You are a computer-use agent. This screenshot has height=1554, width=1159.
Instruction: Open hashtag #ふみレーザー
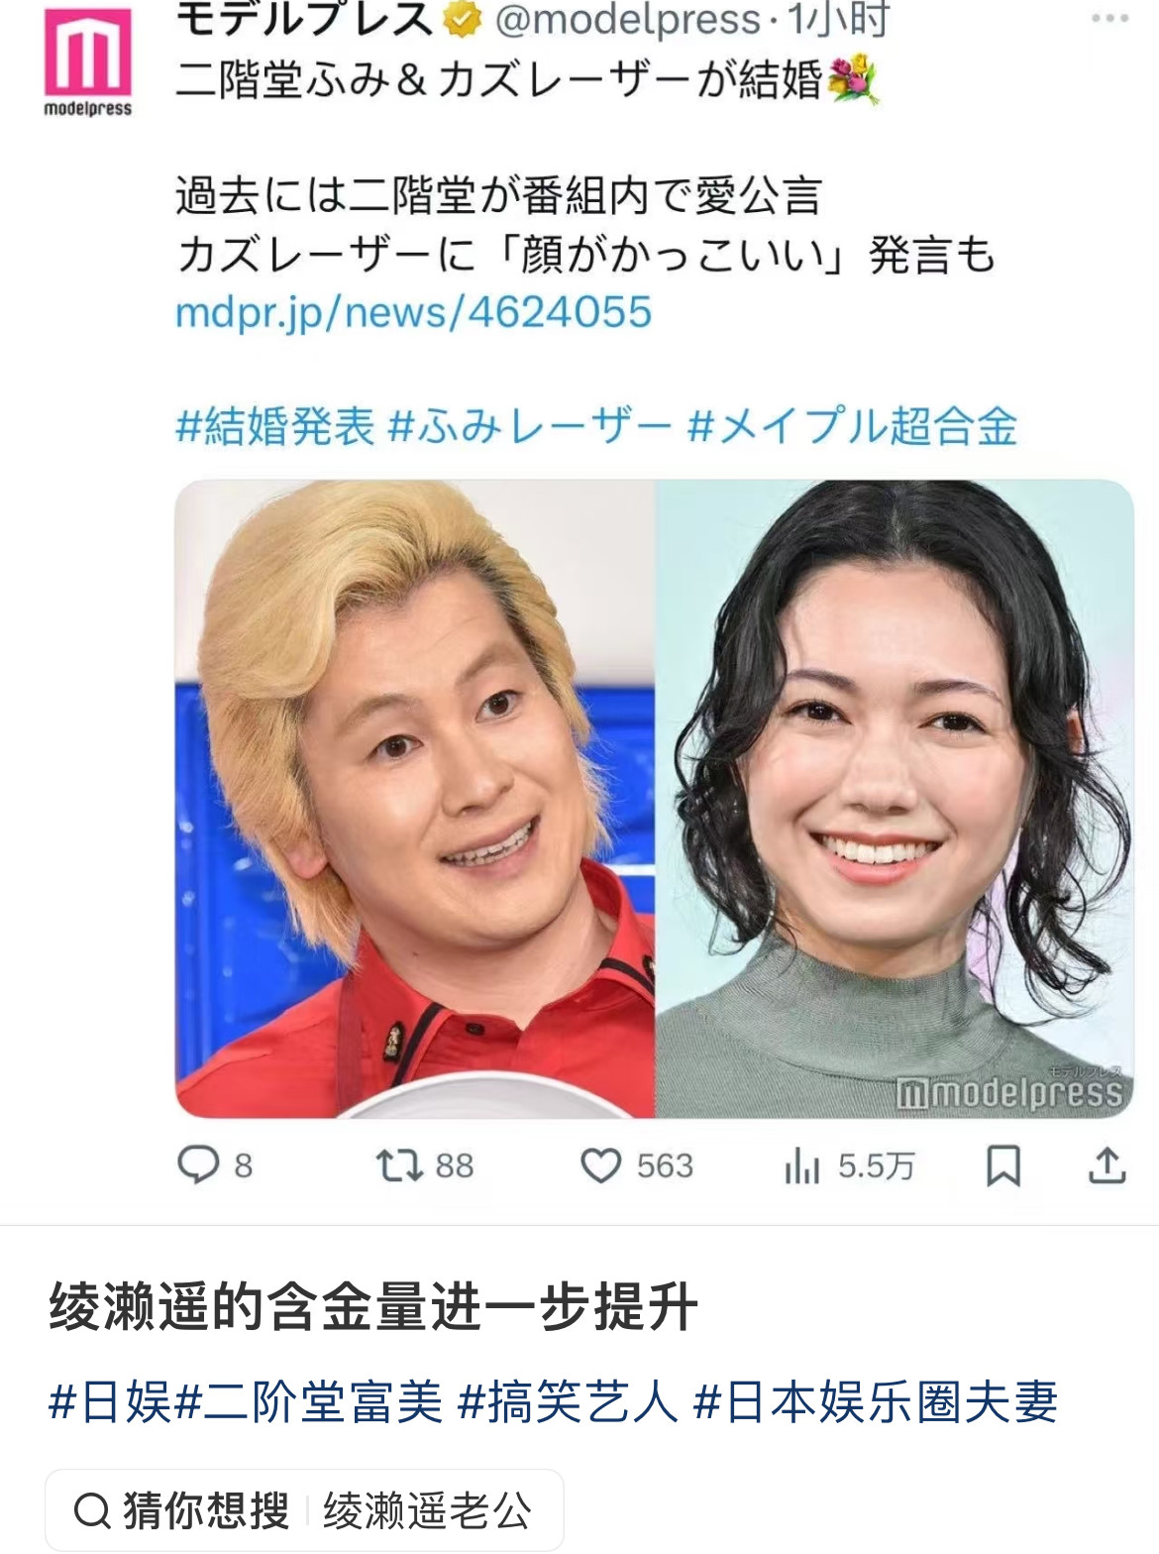(530, 426)
